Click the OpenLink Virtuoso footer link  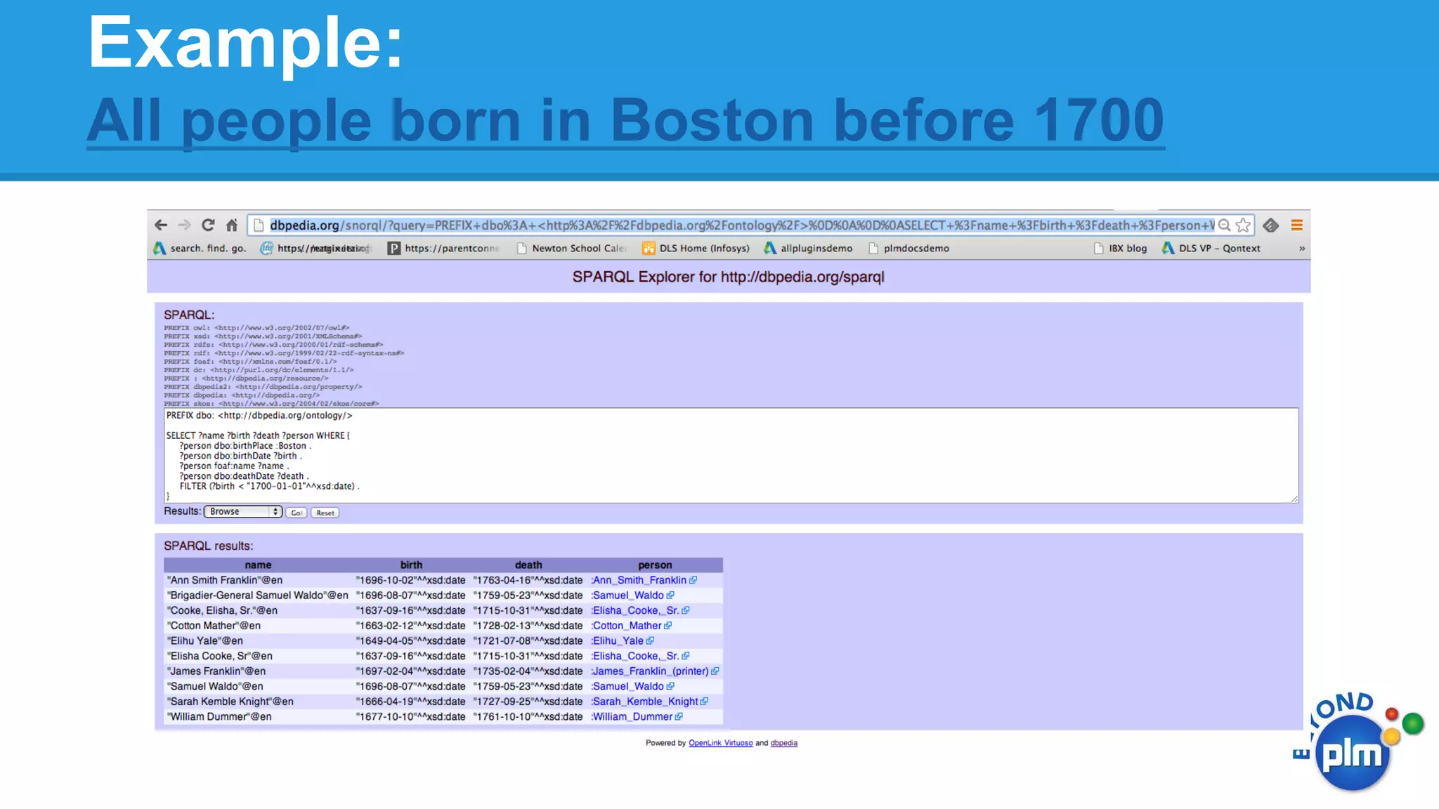tap(720, 743)
